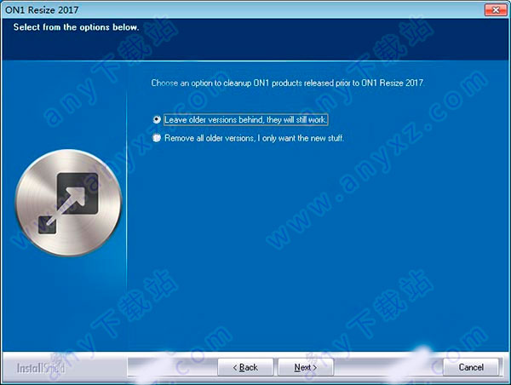511x385 pixels.
Task: Proceed with the Next button
Action: pos(306,367)
